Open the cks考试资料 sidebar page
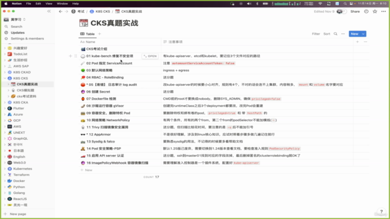 (26, 96)
